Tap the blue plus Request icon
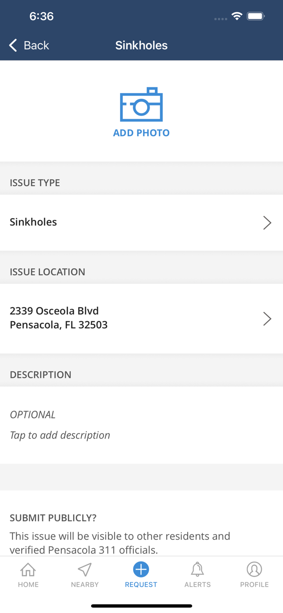 coord(141,569)
